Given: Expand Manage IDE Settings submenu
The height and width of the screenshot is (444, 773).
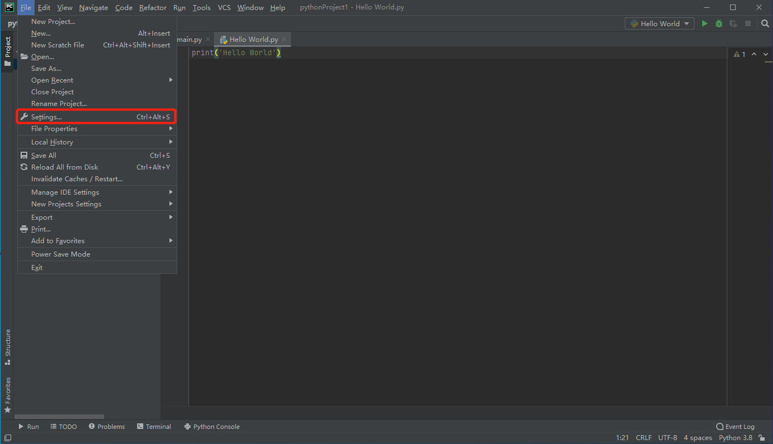Looking at the screenshot, I should [x=97, y=192].
